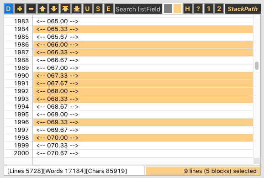Click the S toolbar button
This screenshot has width=264, height=178.
coord(98,9)
